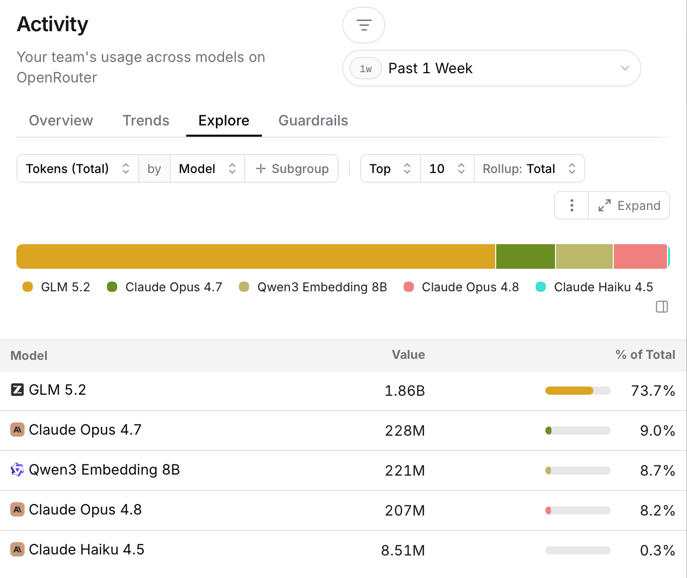Image resolution: width=687 pixels, height=578 pixels.
Task: Click the 1w badge in time range
Action: (x=366, y=69)
